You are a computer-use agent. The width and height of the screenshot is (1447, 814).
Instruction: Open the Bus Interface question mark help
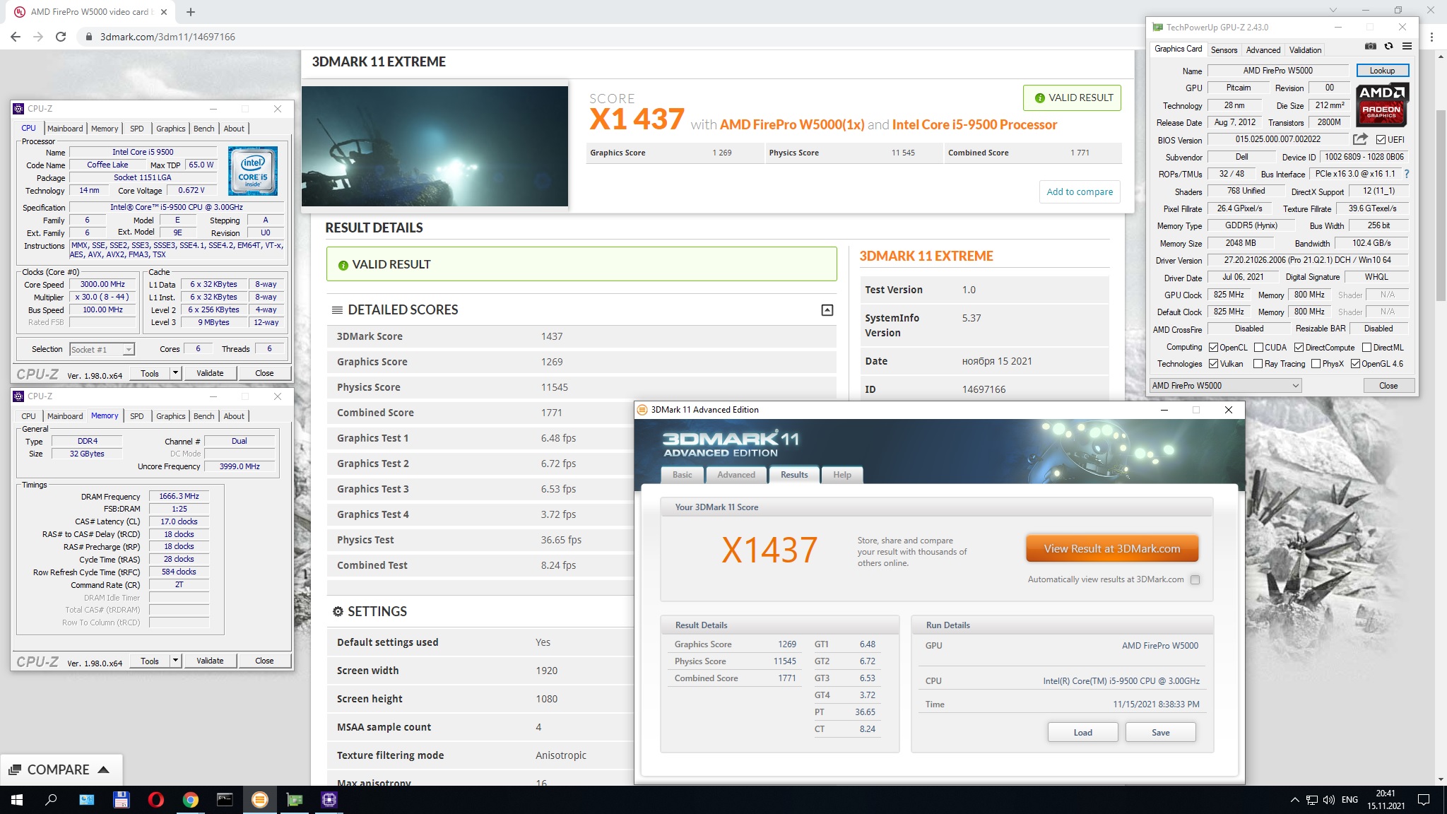point(1406,174)
